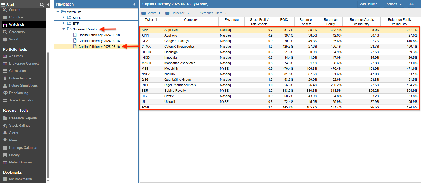Image resolution: width=422 pixels, height=184 pixels.
Task: Open Future Simulations flask icon
Action: 5,85
